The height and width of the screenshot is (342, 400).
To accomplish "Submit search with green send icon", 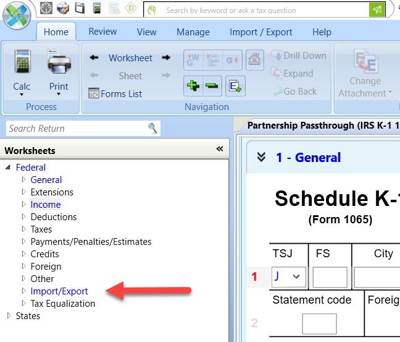I will [x=377, y=10].
